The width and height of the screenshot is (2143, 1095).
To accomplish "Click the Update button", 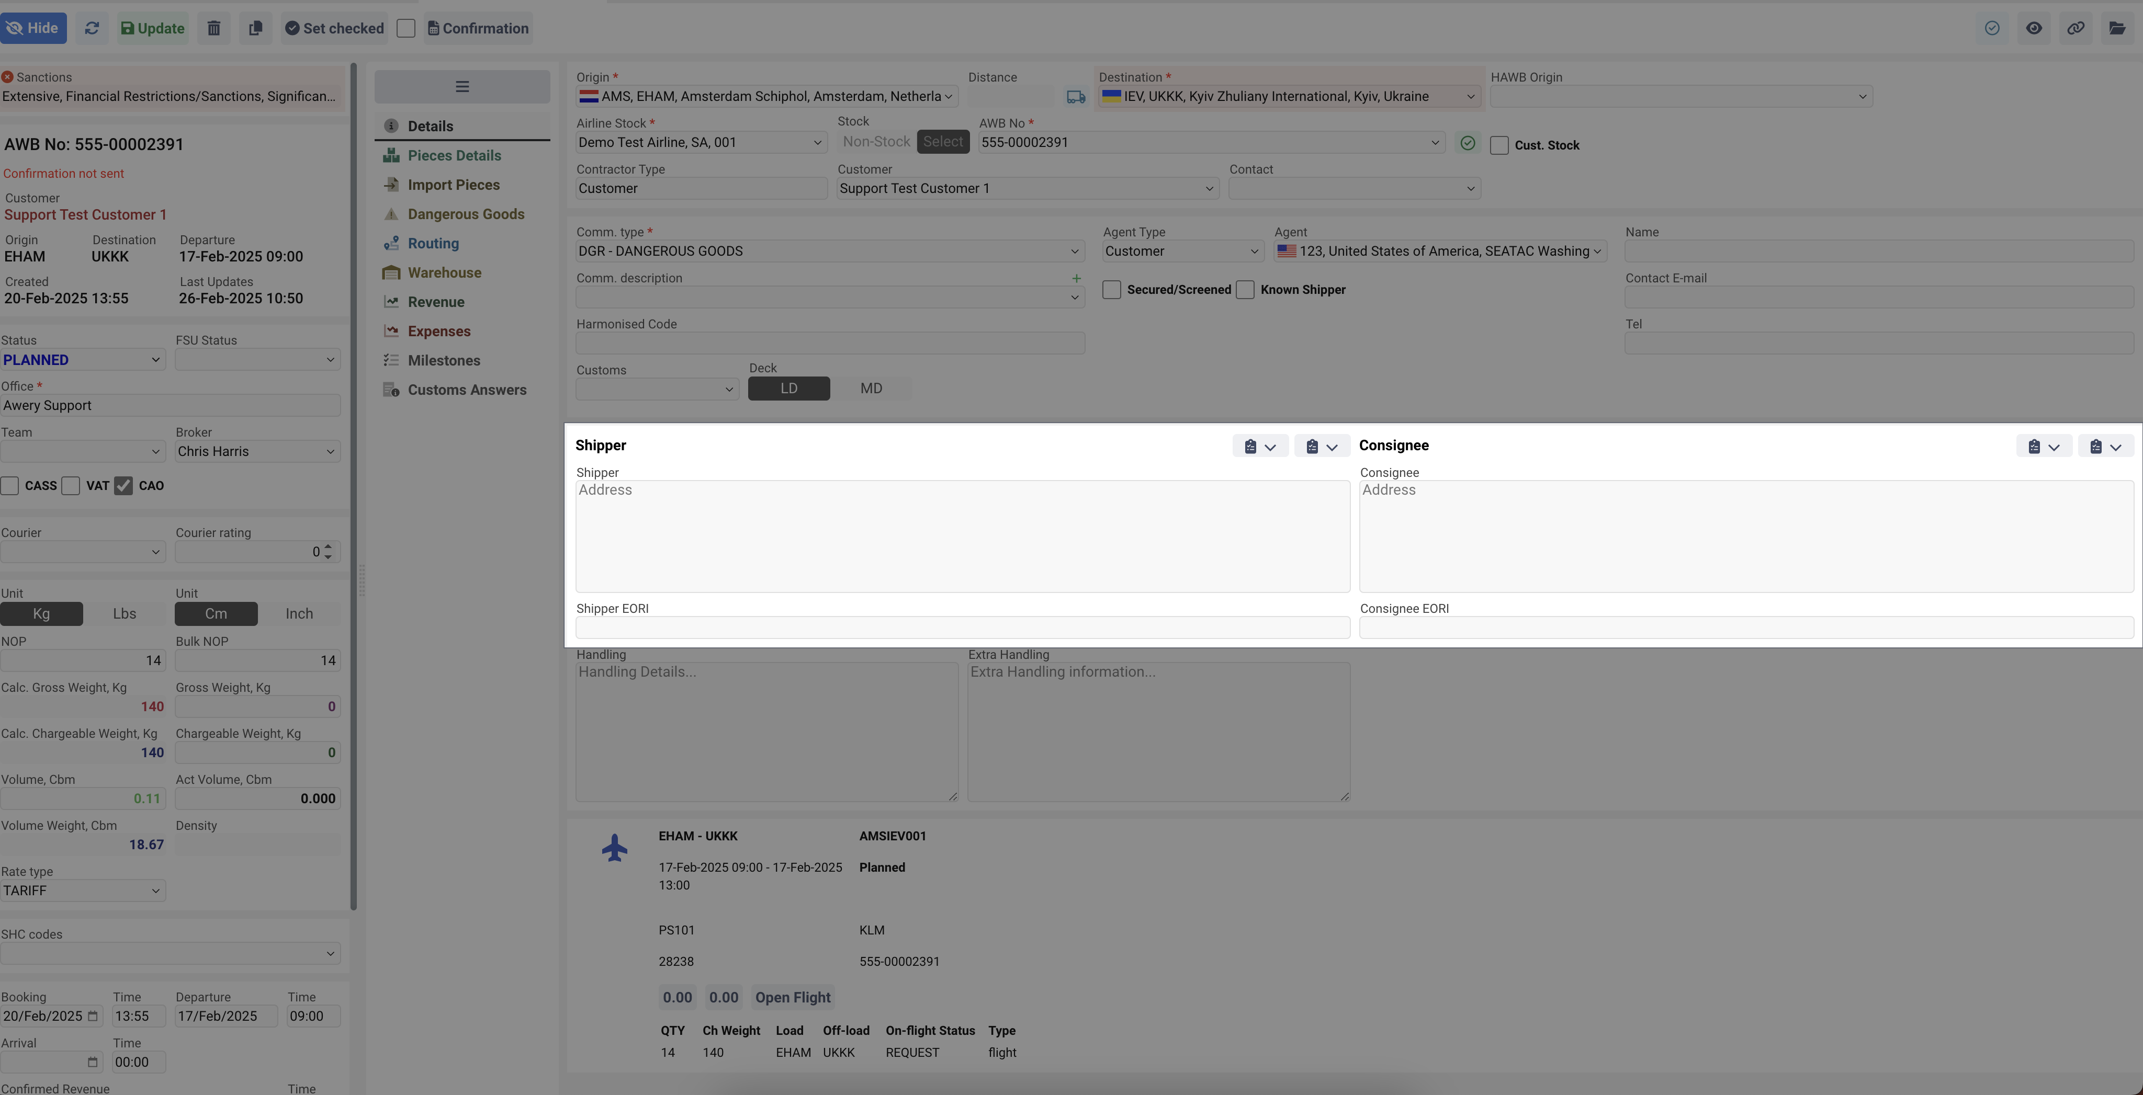I will pos(152,28).
